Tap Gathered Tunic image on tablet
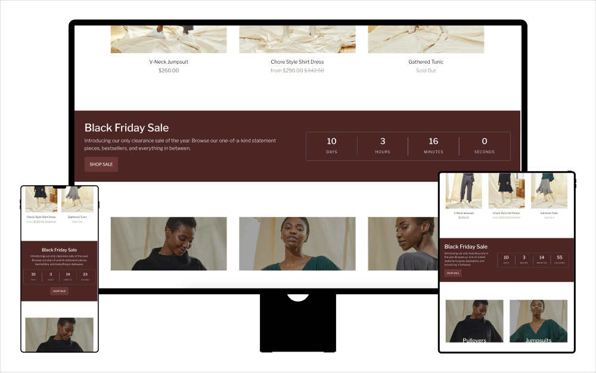The height and width of the screenshot is (373, 596). 549,191
